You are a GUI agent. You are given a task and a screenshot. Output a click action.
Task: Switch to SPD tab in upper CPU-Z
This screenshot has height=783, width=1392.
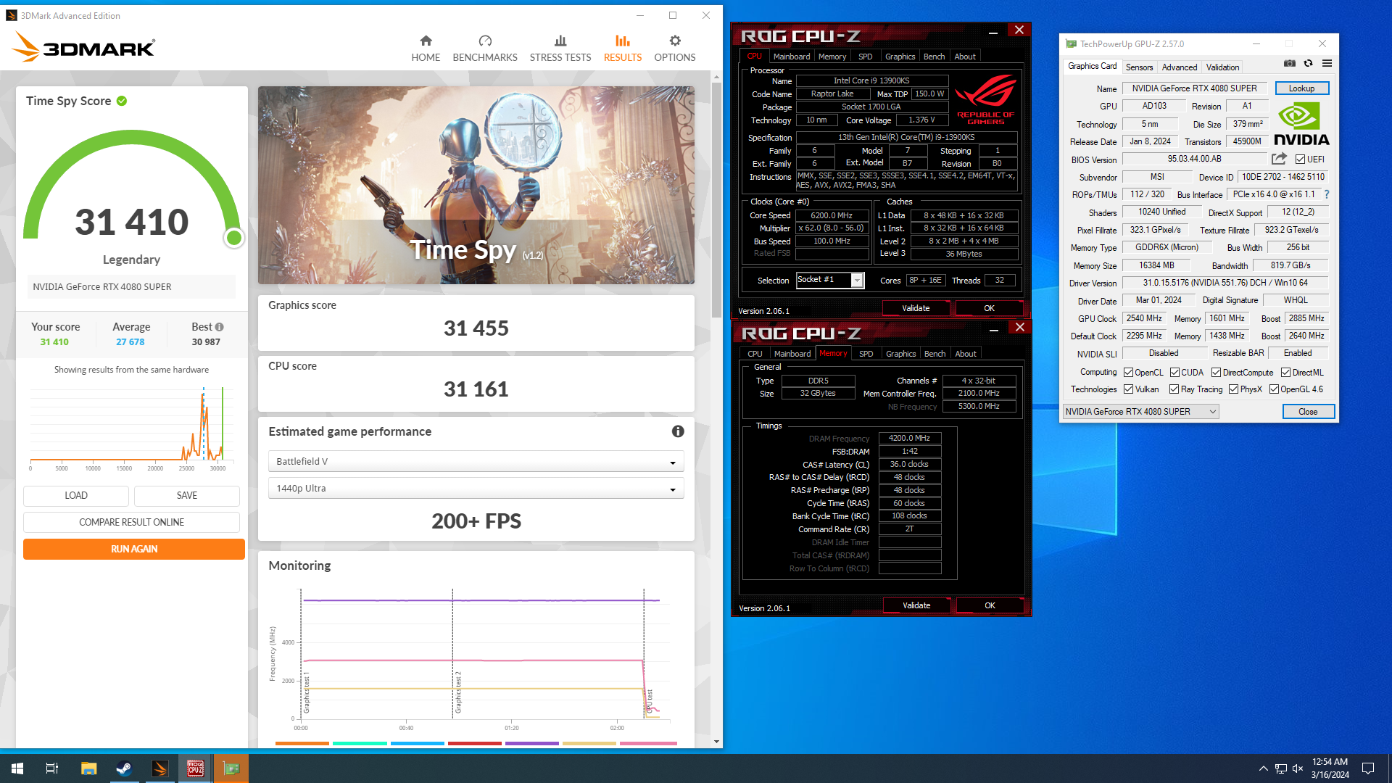(x=865, y=57)
